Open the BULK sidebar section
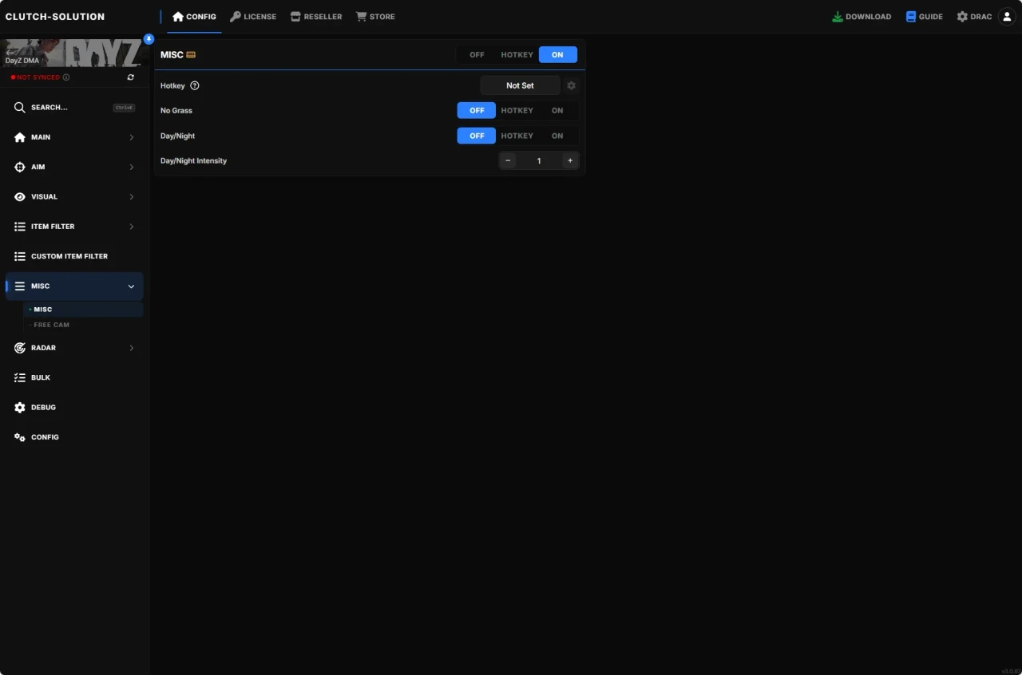The height and width of the screenshot is (675, 1022). pos(74,377)
